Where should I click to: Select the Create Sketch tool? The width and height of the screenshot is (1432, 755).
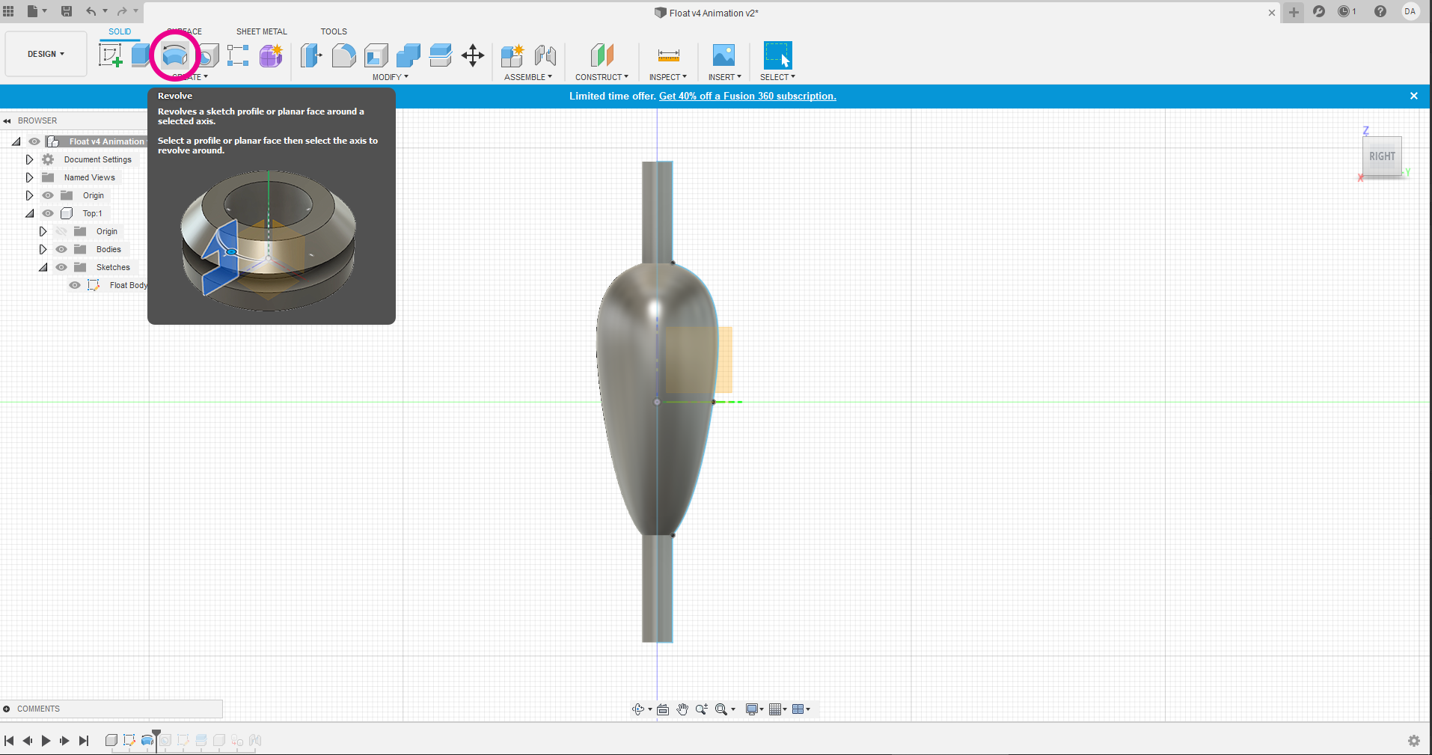click(x=111, y=55)
